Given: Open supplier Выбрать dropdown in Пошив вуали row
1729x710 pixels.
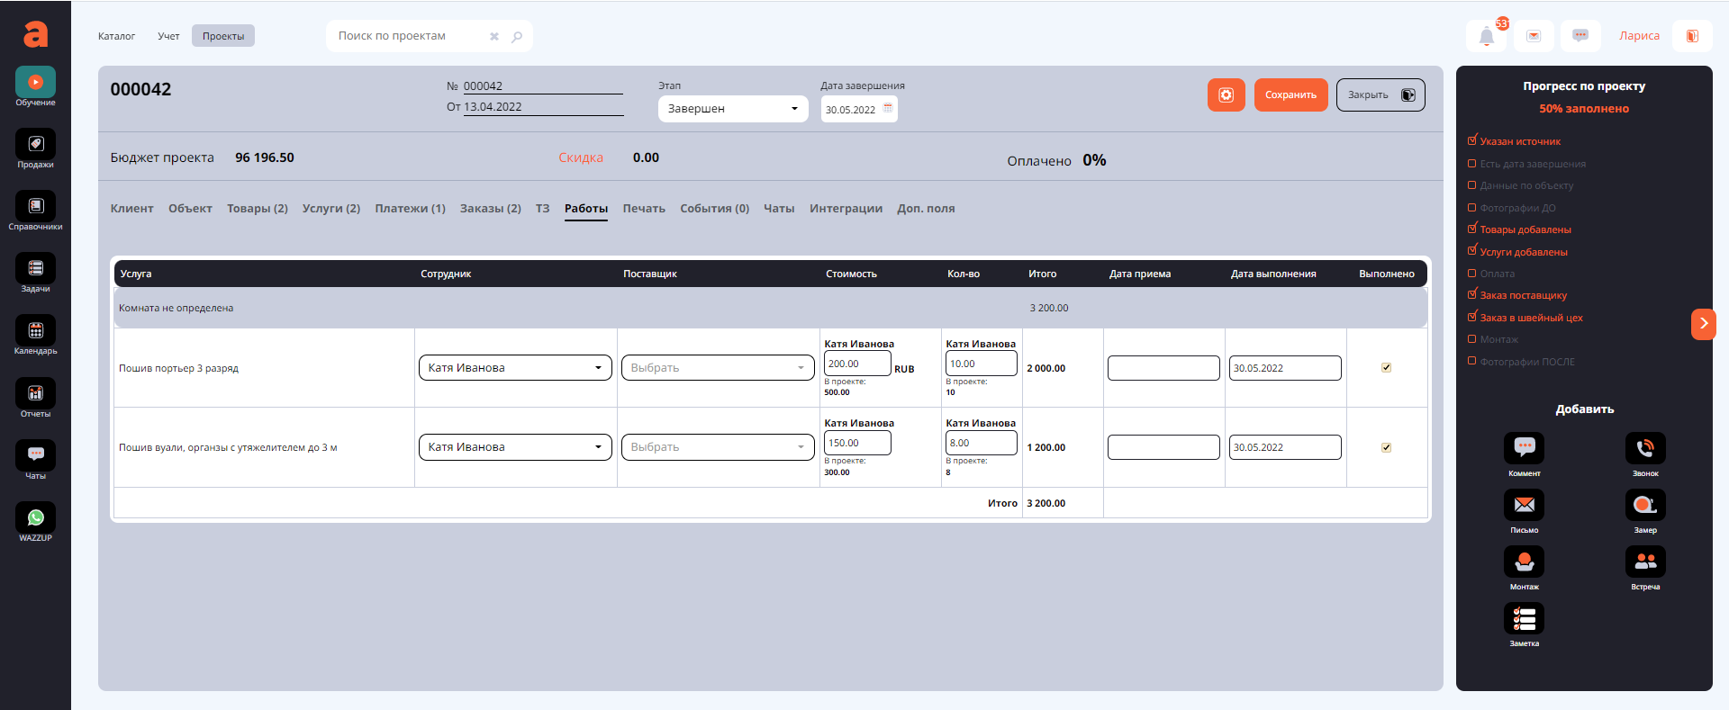Looking at the screenshot, I should (x=717, y=447).
